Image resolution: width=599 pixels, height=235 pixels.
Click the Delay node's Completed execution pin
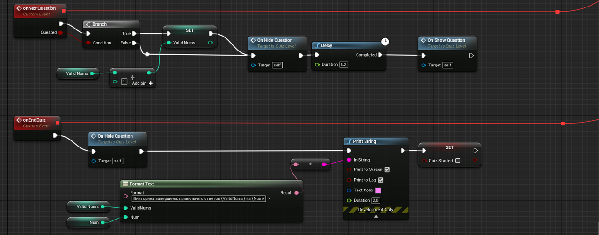pos(380,55)
